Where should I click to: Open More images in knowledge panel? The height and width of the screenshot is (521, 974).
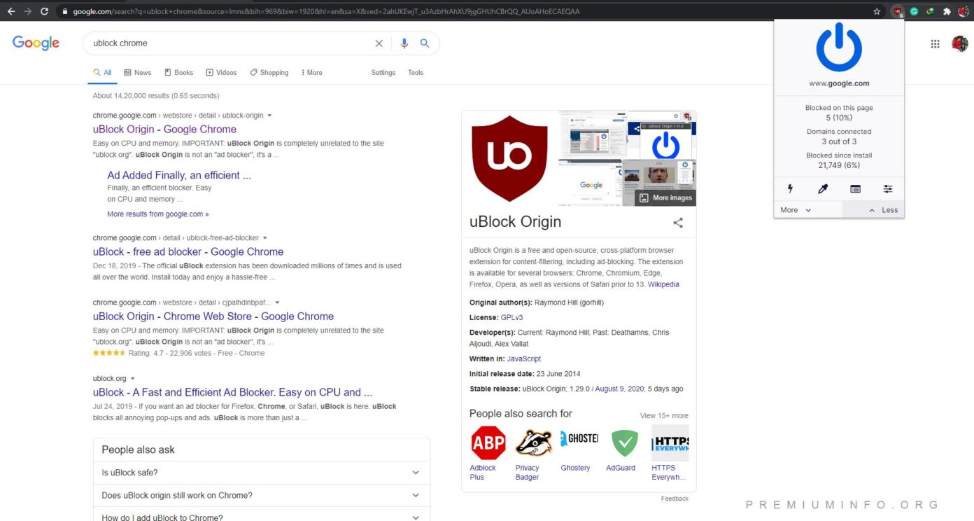tap(665, 198)
